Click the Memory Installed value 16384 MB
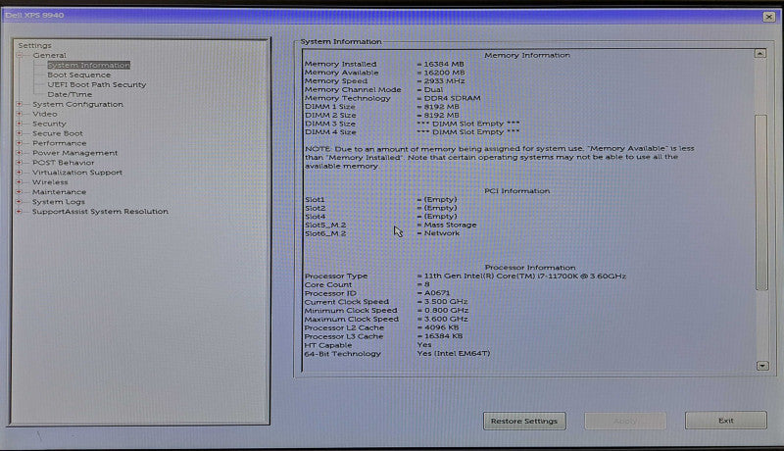The height and width of the screenshot is (451, 784). pyautogui.click(x=444, y=64)
